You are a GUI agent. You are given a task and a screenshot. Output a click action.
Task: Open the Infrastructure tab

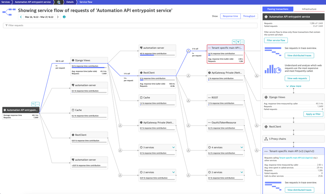pos(309,9)
